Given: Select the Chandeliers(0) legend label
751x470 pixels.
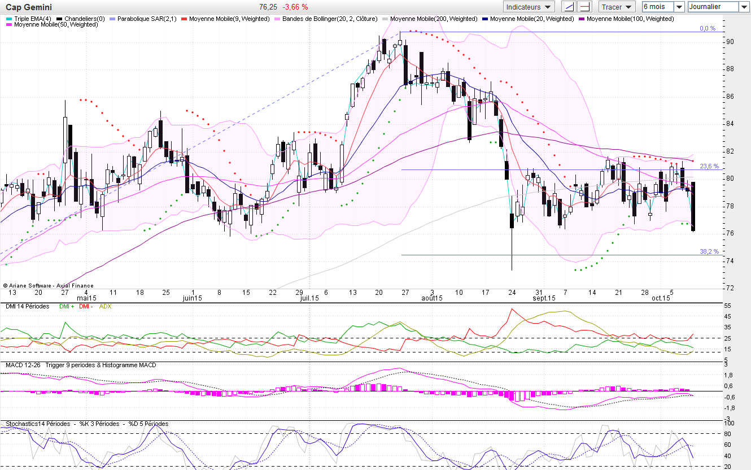Looking at the screenshot, I should pyautogui.click(x=85, y=19).
